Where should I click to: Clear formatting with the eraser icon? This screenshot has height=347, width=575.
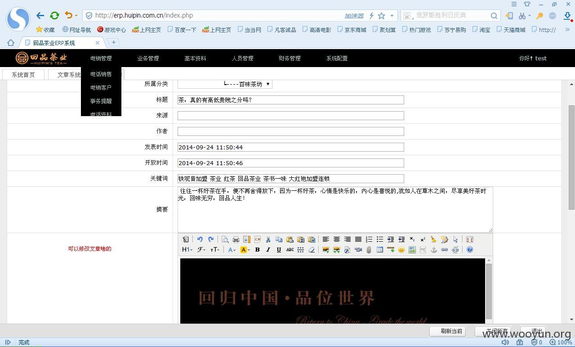click(311, 250)
